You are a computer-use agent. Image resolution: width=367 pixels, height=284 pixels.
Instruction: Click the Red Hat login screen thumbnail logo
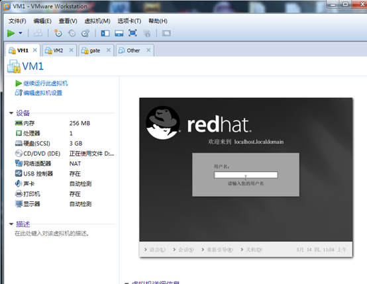pyautogui.click(x=163, y=122)
